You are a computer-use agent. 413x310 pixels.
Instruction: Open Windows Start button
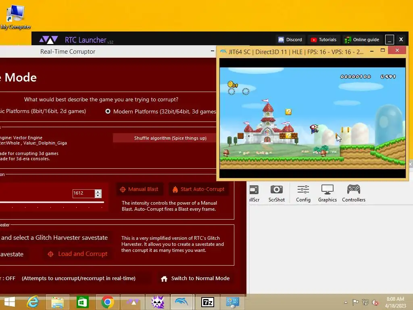10,302
